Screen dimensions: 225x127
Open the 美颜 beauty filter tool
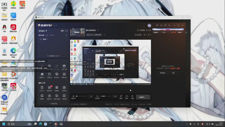121,97
